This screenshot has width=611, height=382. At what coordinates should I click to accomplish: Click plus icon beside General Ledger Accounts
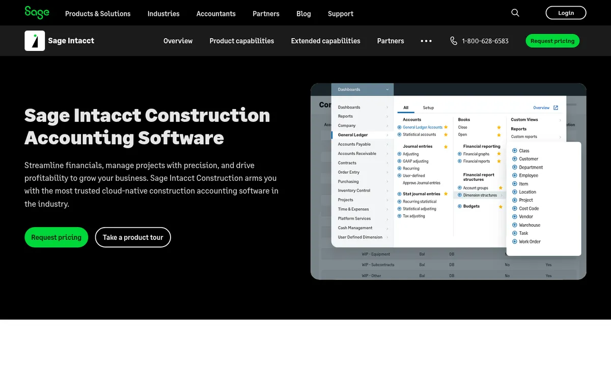(399, 127)
